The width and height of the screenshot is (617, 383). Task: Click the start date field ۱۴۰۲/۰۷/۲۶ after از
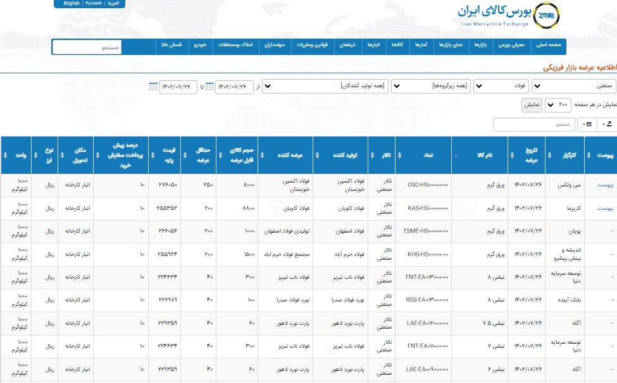pos(234,87)
